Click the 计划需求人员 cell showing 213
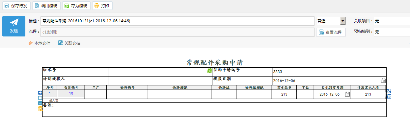Image resolution: width=410 pixels, height=135 pixels. coord(368,94)
